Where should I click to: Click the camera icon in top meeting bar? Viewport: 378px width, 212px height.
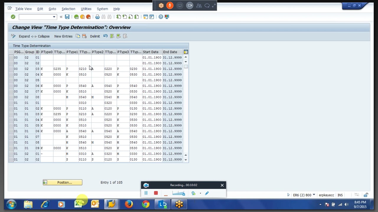click(190, 5)
